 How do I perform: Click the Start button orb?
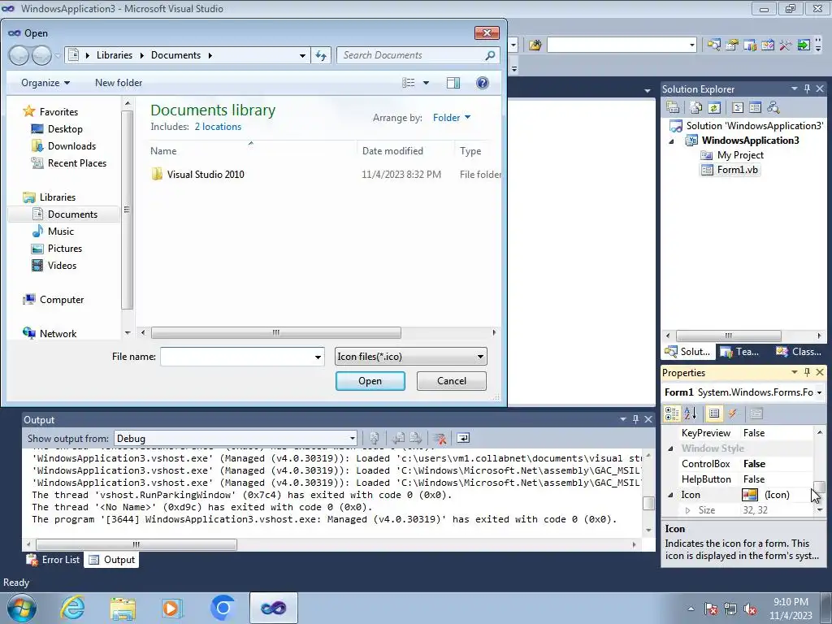[x=22, y=608]
